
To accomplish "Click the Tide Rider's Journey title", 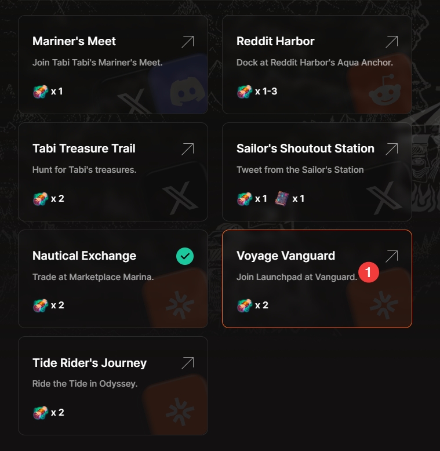I will click(x=90, y=363).
